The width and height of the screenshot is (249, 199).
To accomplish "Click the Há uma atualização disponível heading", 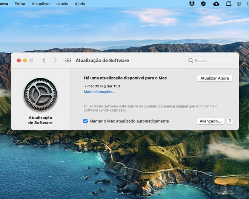I will 125,78.
